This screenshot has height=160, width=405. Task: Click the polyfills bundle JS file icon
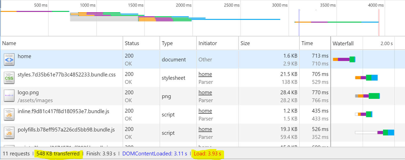click(x=9, y=133)
